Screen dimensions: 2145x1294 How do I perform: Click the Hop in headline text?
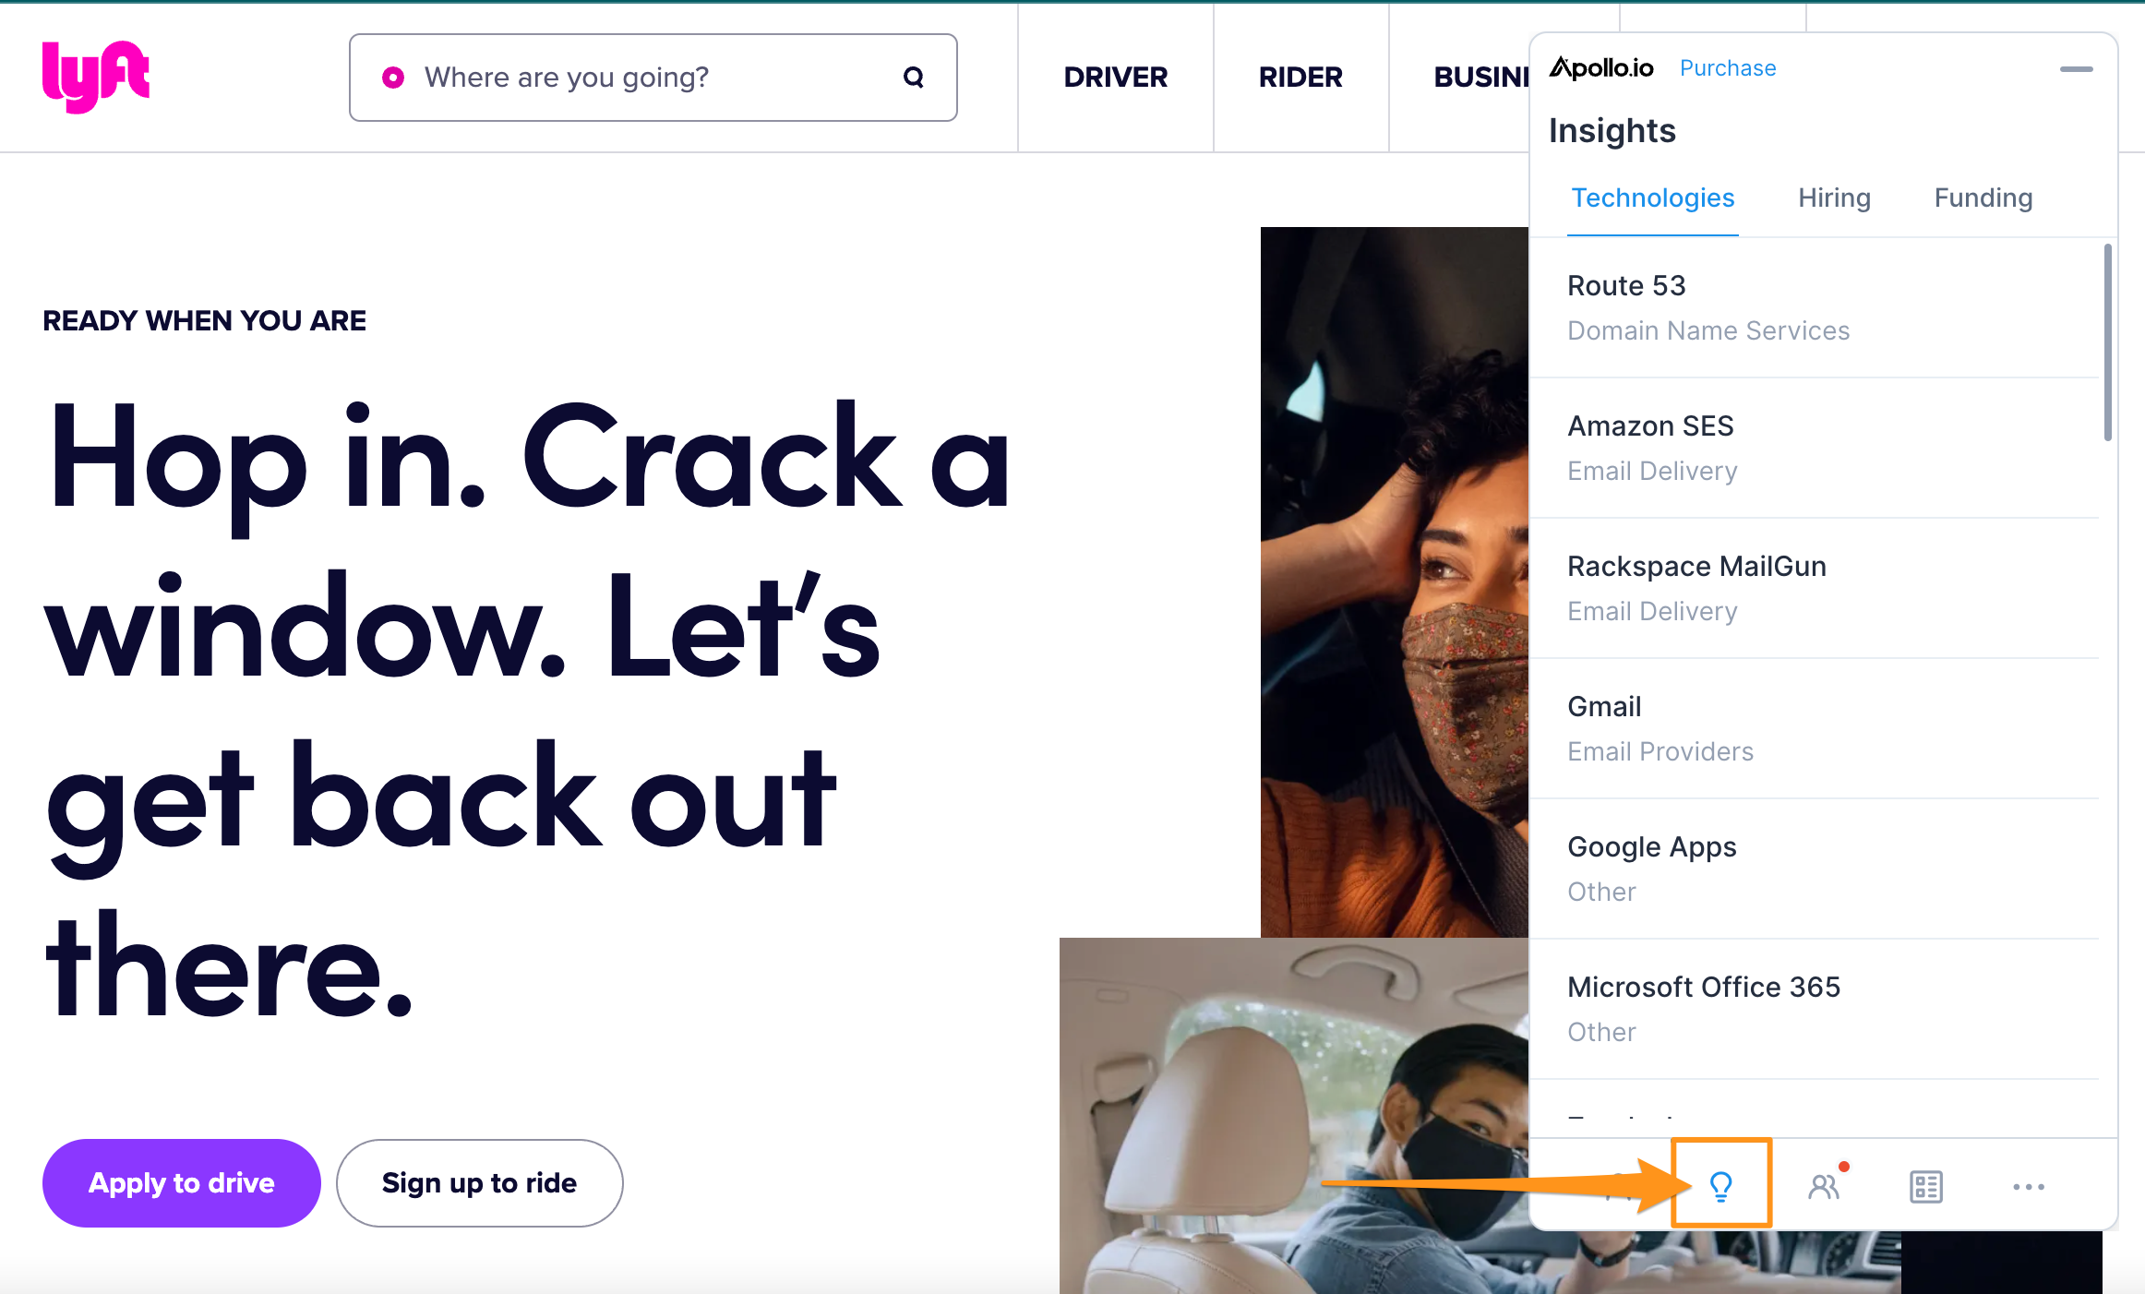click(x=528, y=709)
